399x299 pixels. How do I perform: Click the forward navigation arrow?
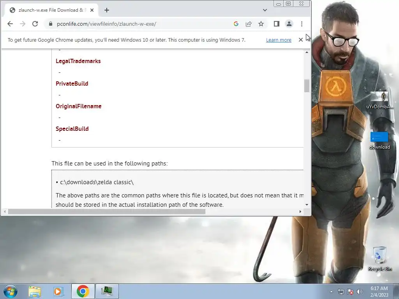point(23,24)
